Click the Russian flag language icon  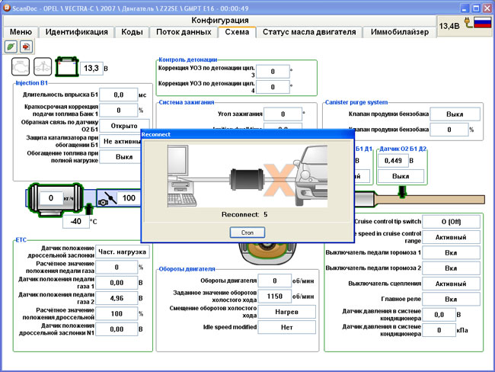482,24
